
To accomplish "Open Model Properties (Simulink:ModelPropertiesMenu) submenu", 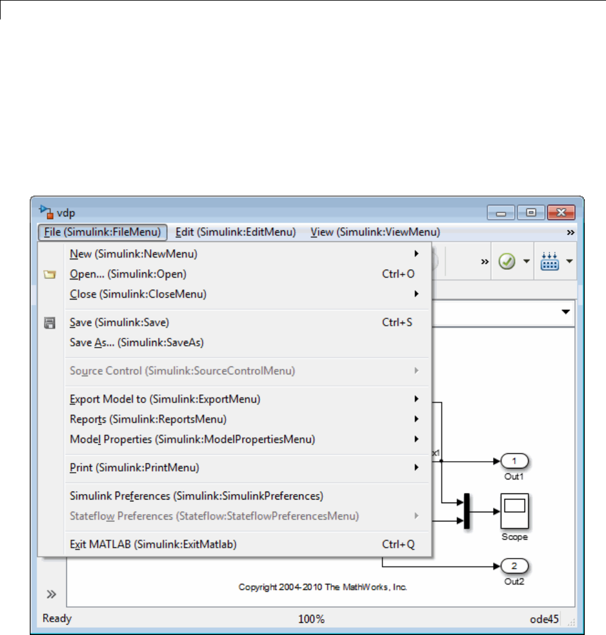I will click(x=247, y=439).
